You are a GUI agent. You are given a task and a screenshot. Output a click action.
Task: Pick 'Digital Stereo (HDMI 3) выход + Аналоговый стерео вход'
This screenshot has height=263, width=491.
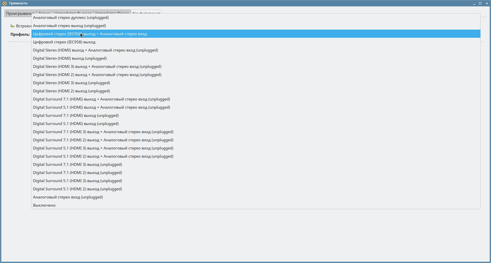[x=256, y=67]
